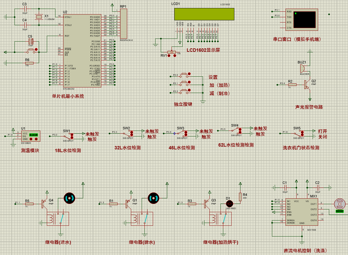Select the RP1 RESPACK-8 resistor pack
The width and height of the screenshot is (348, 255).
[123, 24]
